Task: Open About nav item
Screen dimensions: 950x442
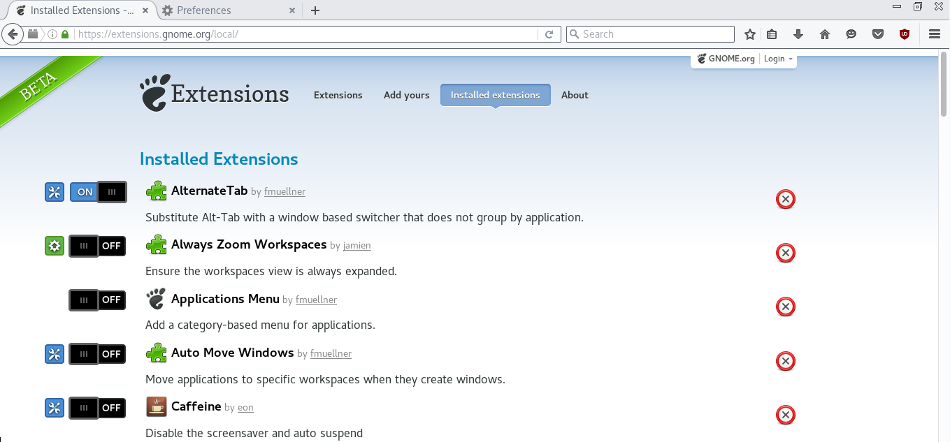Action: 575,95
